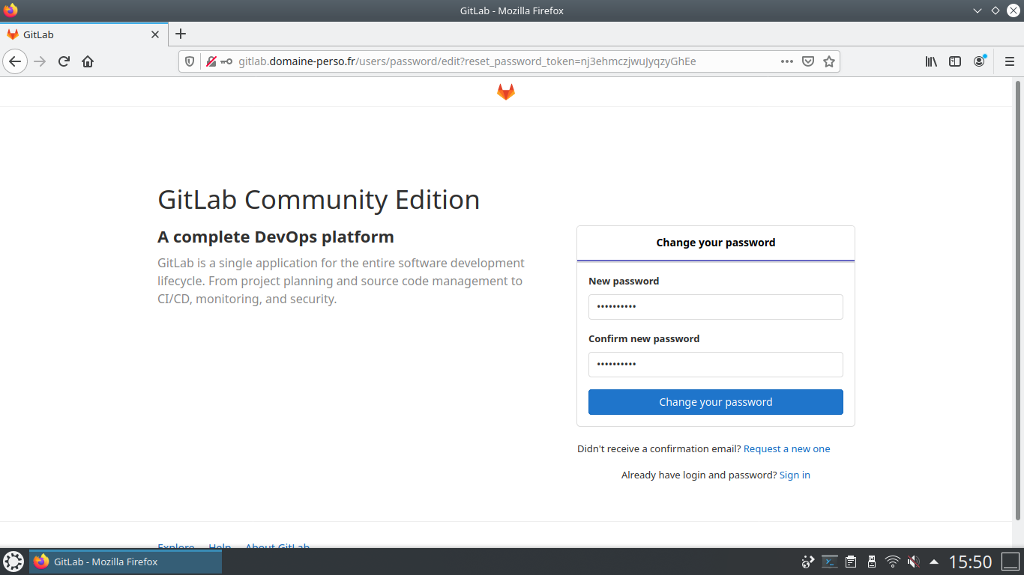Toggle the Firefox sidebar view
This screenshot has width=1024, height=575.
(955, 61)
